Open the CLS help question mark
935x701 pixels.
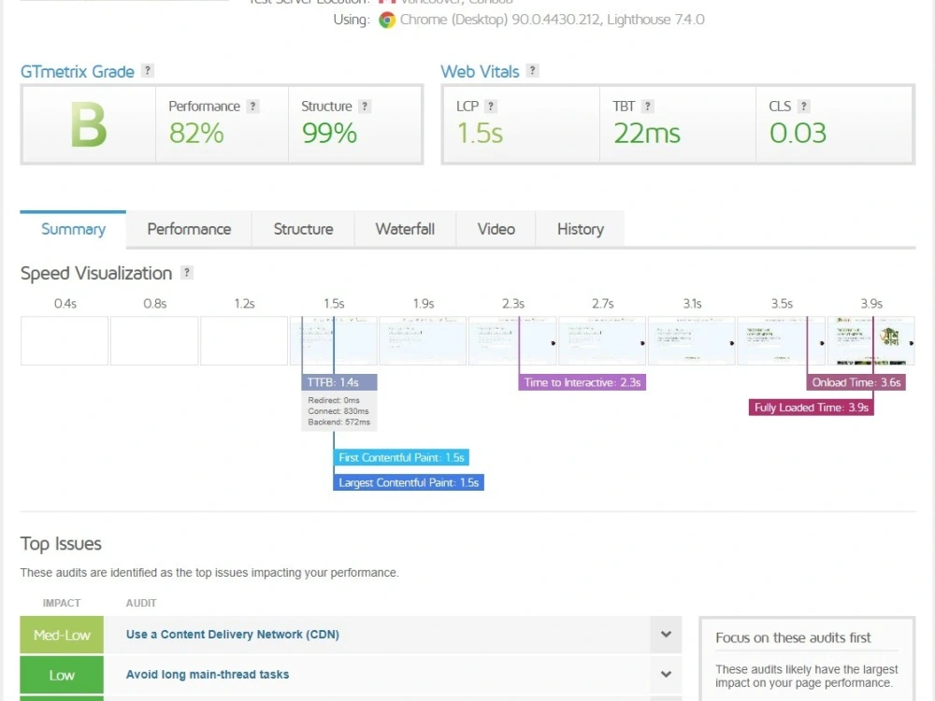click(804, 107)
